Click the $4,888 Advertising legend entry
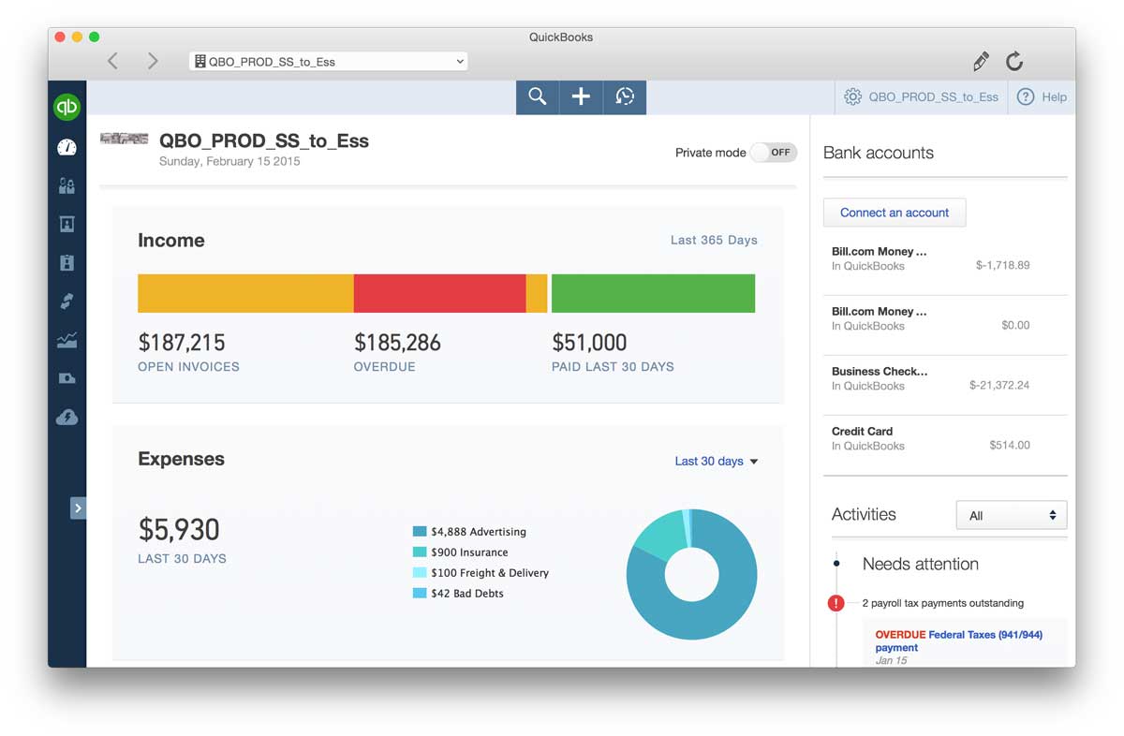 coord(469,532)
